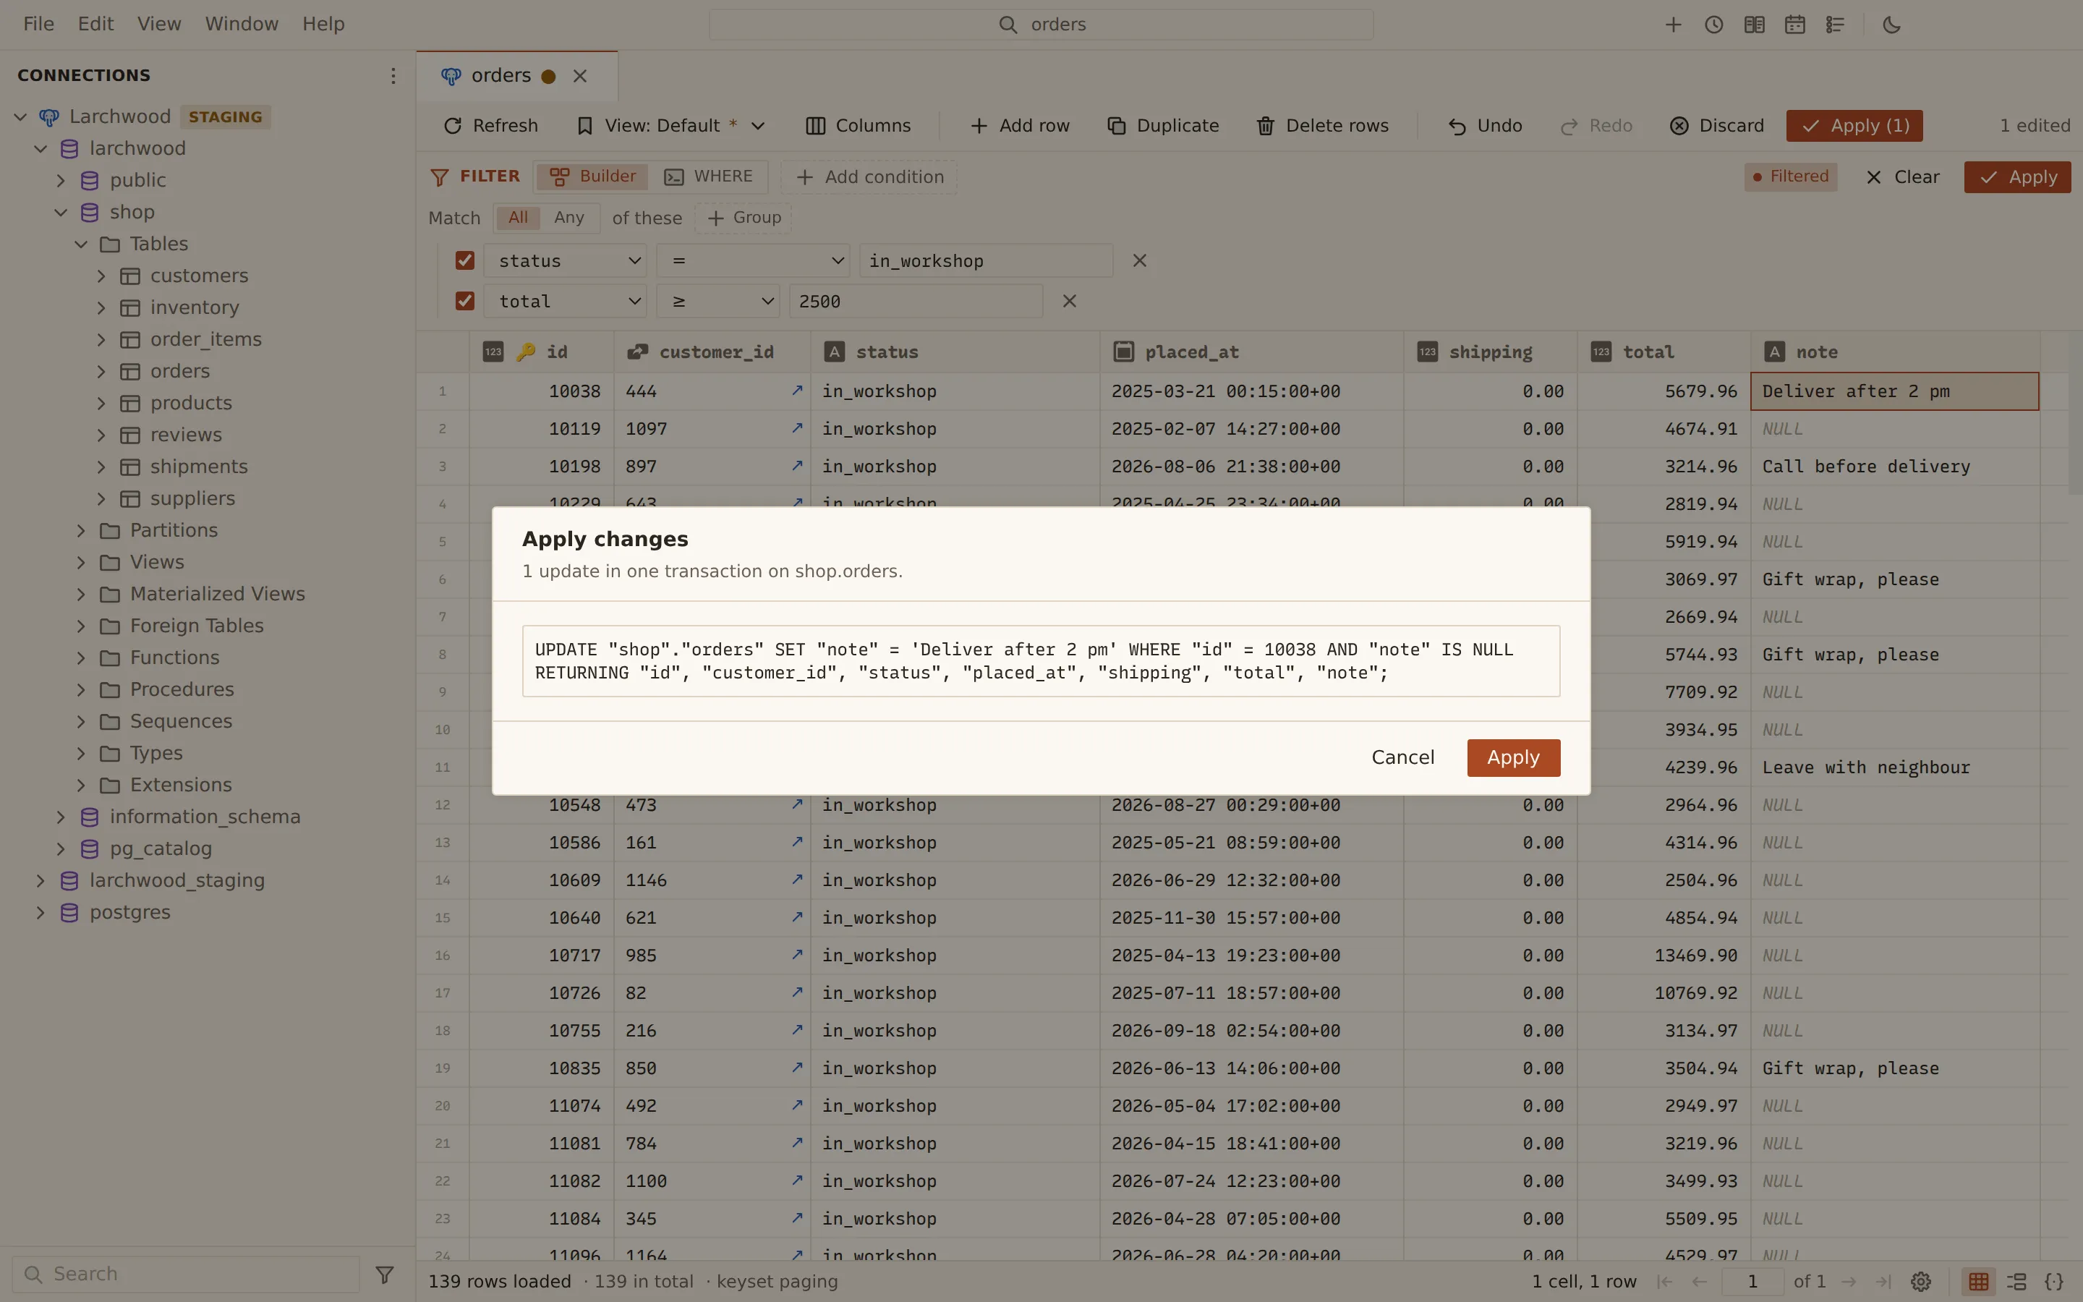
Task: Open the equals operator dropdown
Action: tap(753, 260)
